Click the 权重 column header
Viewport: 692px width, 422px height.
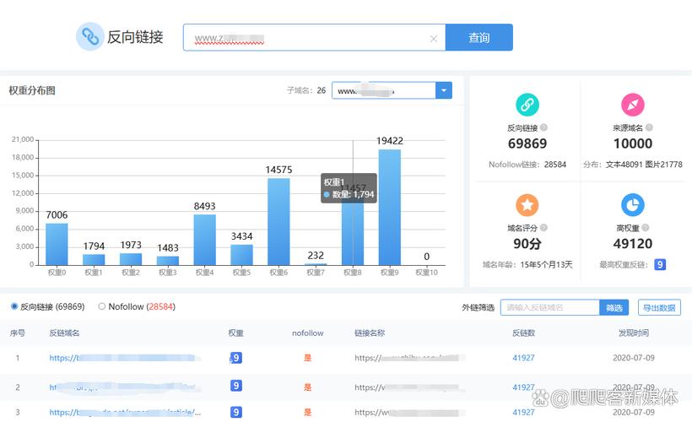(x=236, y=333)
